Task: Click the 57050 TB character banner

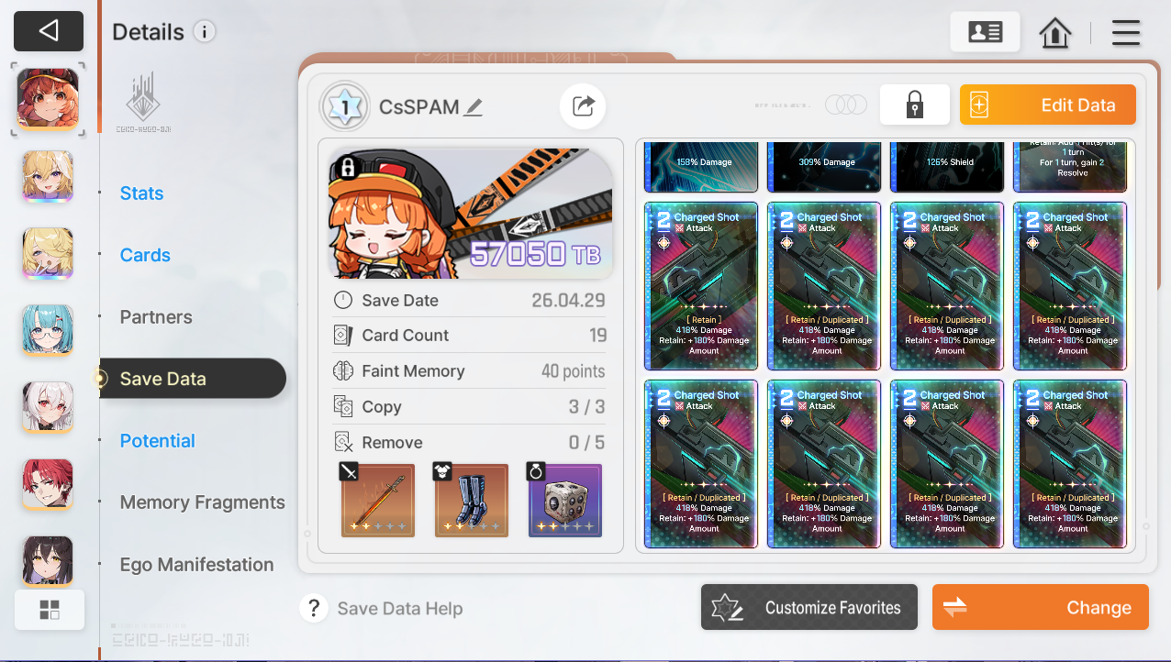Action: [x=470, y=215]
